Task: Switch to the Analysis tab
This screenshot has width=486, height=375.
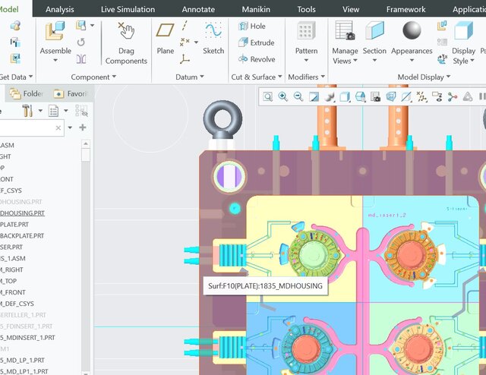Action: tap(59, 9)
